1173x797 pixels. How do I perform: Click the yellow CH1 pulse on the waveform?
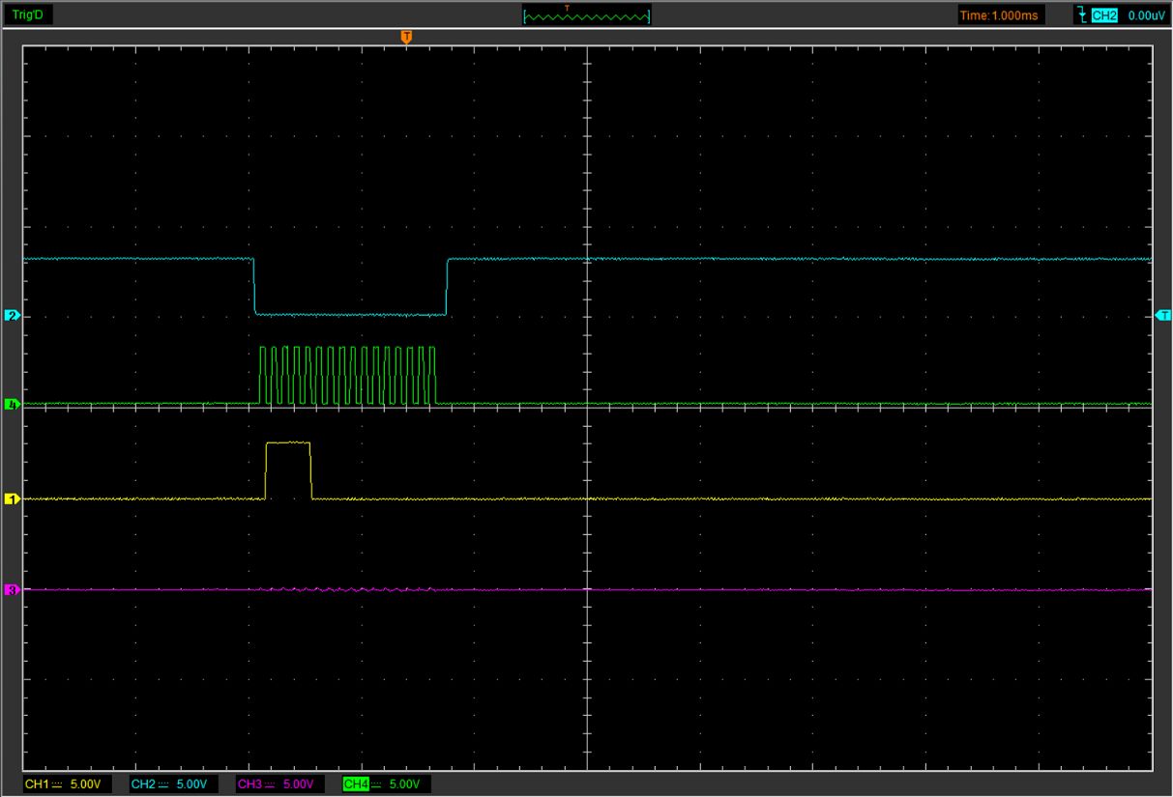tap(288, 470)
